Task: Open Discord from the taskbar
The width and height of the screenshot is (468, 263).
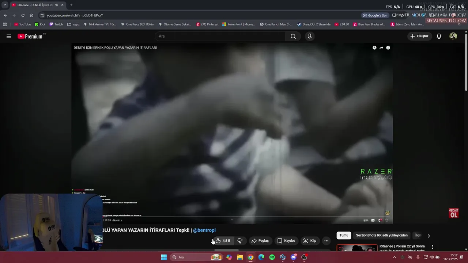Action: 294,257
